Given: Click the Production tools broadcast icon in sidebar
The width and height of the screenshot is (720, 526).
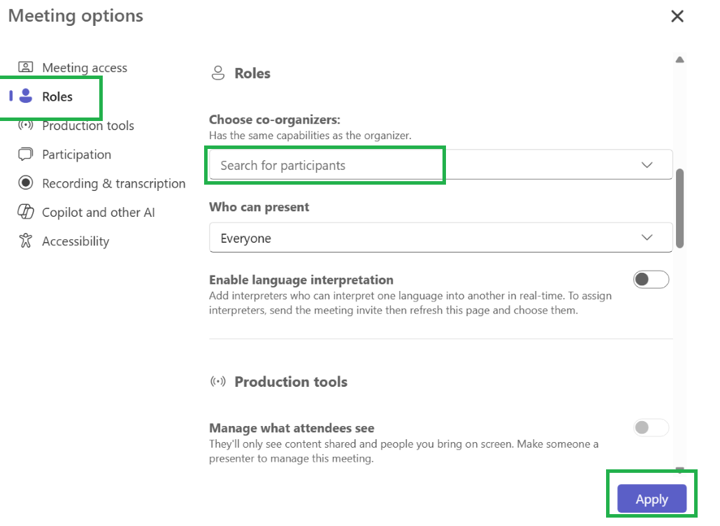Looking at the screenshot, I should (x=26, y=125).
